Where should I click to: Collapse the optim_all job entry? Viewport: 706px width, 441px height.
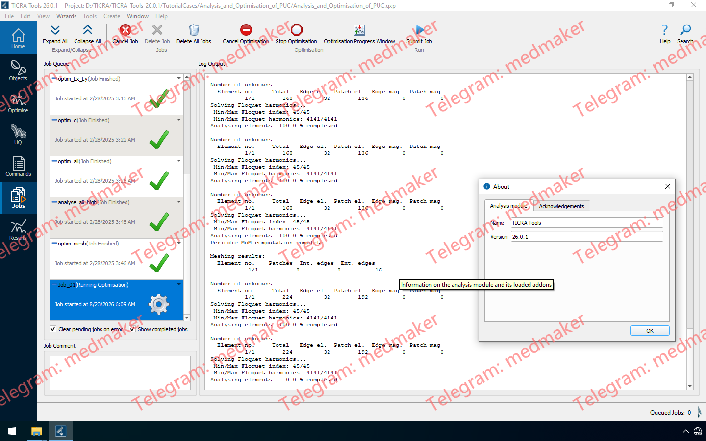coord(54,161)
